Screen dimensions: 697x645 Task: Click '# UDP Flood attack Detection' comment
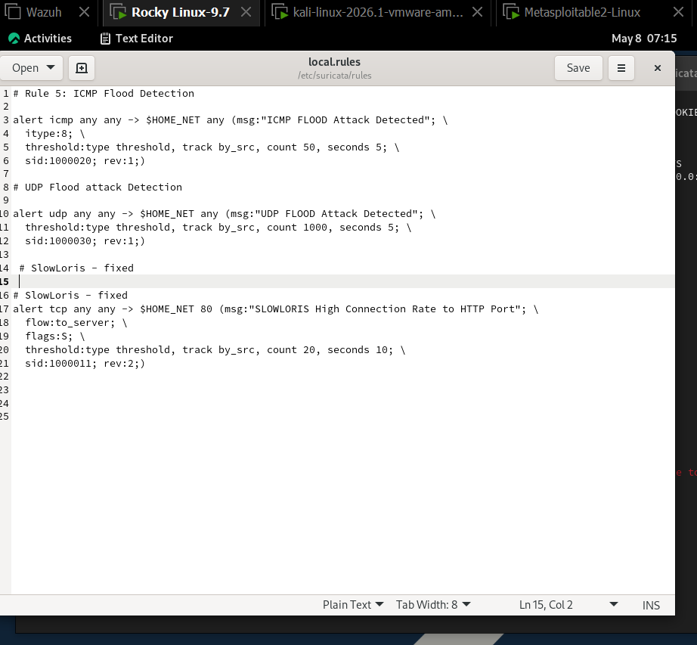[x=98, y=187]
